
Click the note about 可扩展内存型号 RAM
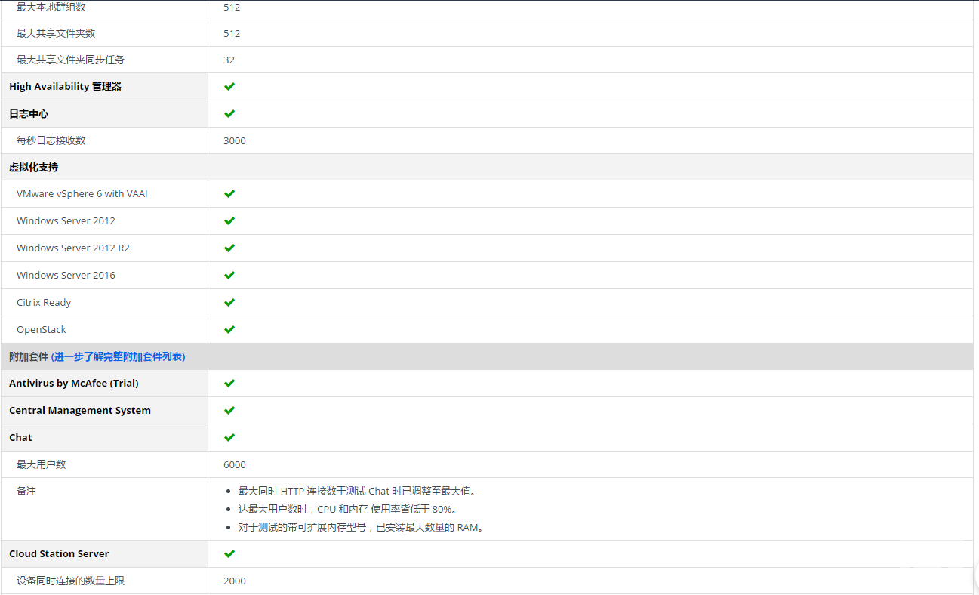click(x=362, y=527)
